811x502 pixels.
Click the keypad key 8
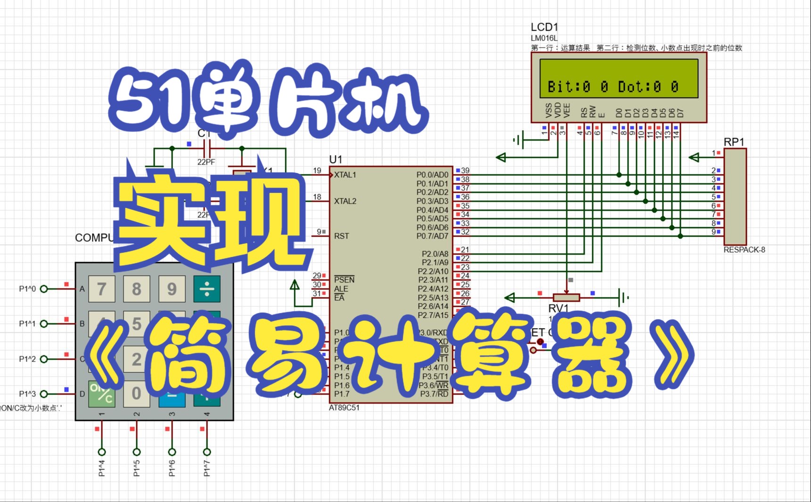click(137, 289)
